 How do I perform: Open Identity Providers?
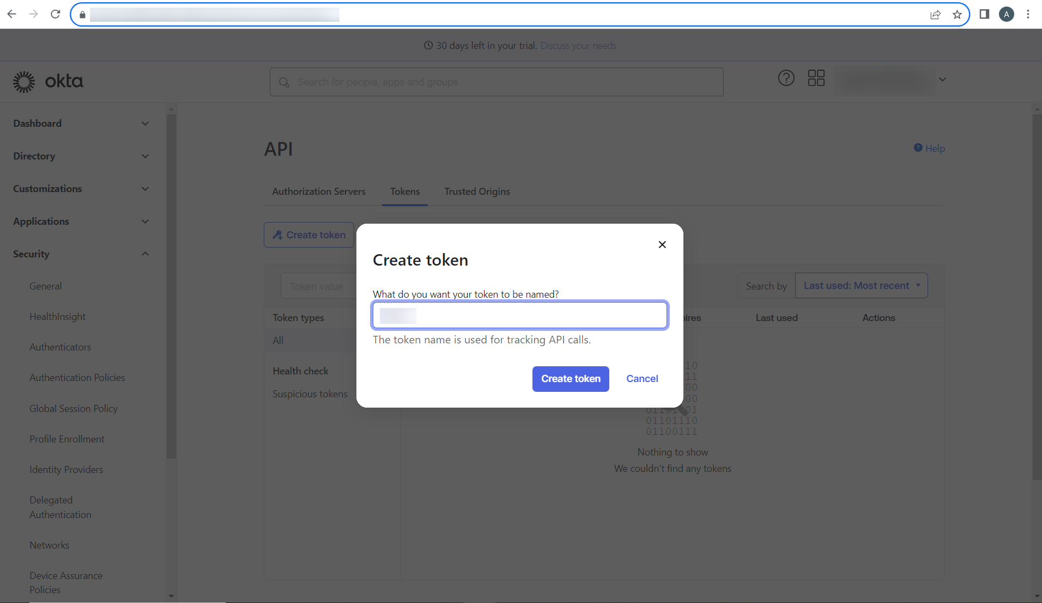[x=66, y=470]
